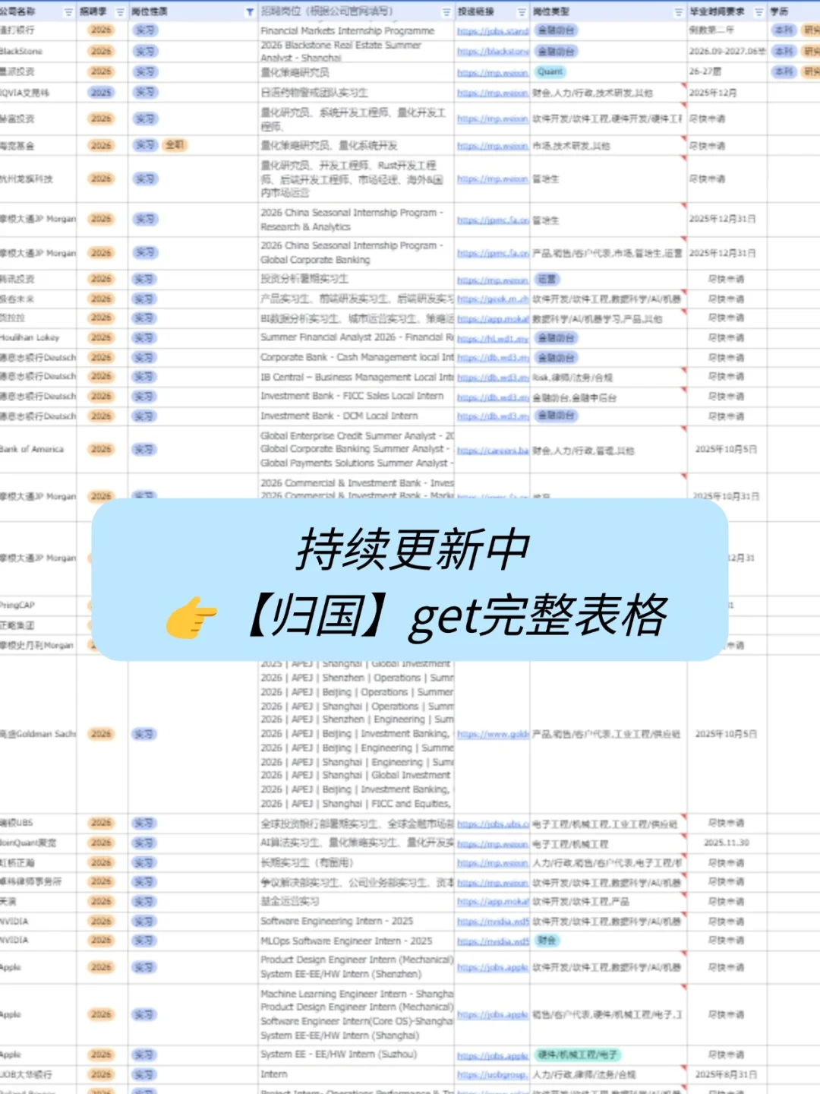This screenshot has width=820, height=1094.
Task: Click the 2025 tag in IQVIA row
Action: [x=101, y=92]
